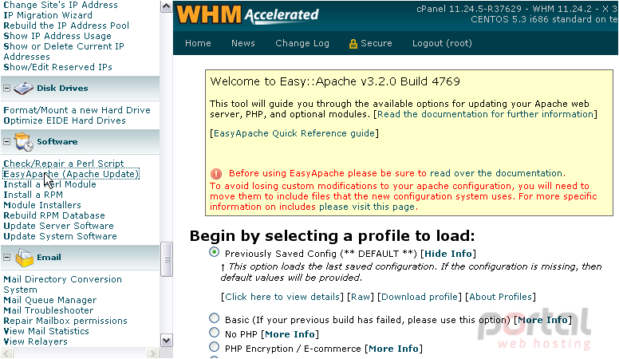The width and height of the screenshot is (619, 359).
Task: Click Logout (root)
Action: (x=442, y=43)
